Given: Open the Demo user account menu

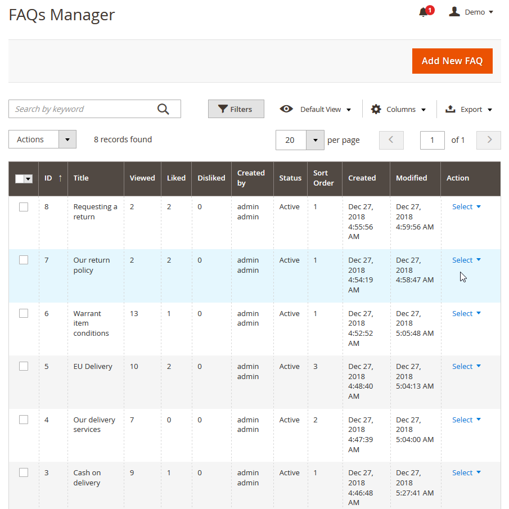Looking at the screenshot, I should click(471, 12).
